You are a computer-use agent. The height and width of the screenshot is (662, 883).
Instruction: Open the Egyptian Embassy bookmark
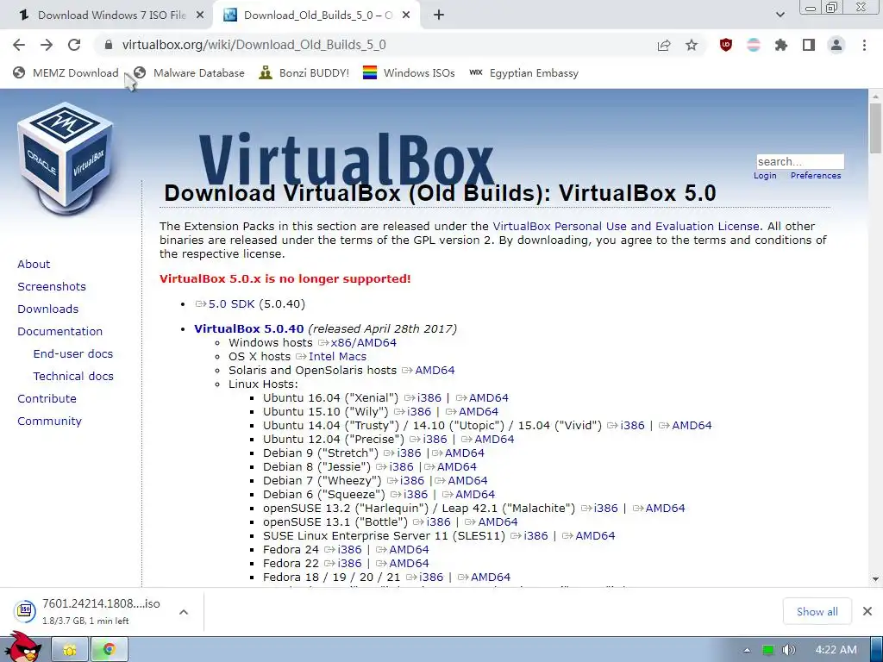pyautogui.click(x=524, y=73)
